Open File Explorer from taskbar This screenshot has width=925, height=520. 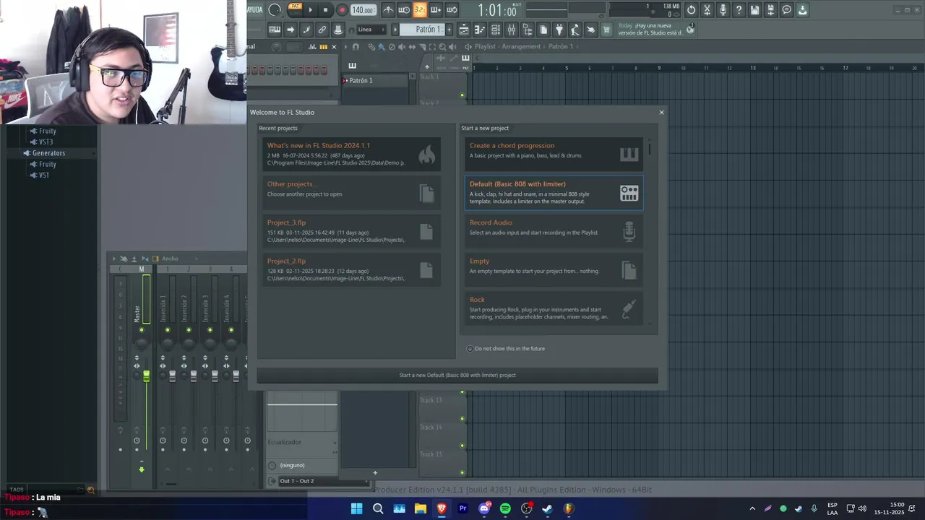point(420,508)
